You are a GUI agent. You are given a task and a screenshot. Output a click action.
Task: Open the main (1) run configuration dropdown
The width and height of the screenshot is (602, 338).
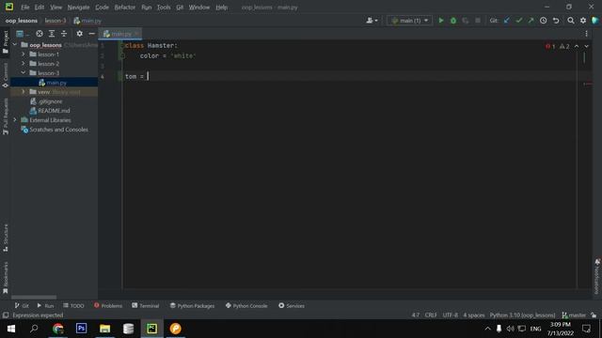tap(409, 21)
